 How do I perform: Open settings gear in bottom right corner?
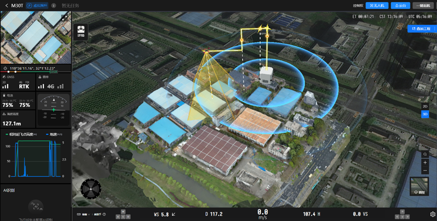[432, 214]
